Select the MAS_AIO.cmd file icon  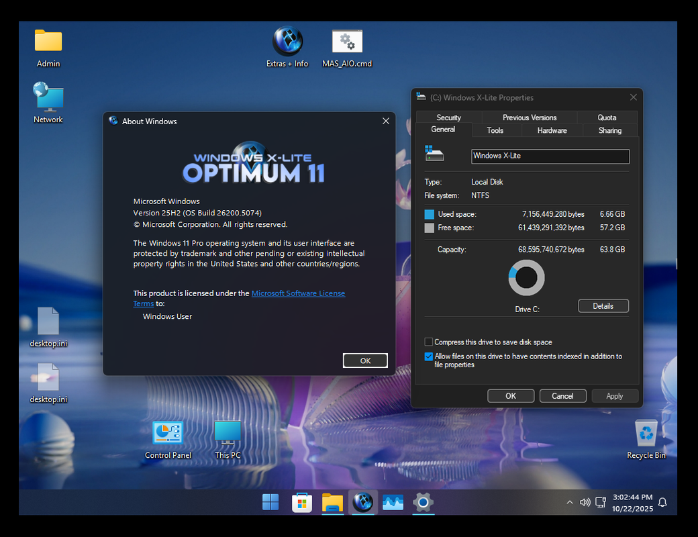click(347, 48)
